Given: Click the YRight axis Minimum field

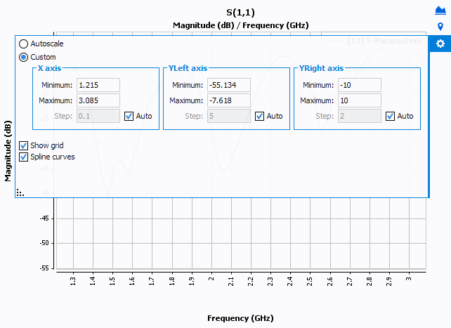Looking at the screenshot, I should coord(360,85).
